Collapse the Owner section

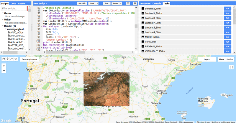[3, 13]
